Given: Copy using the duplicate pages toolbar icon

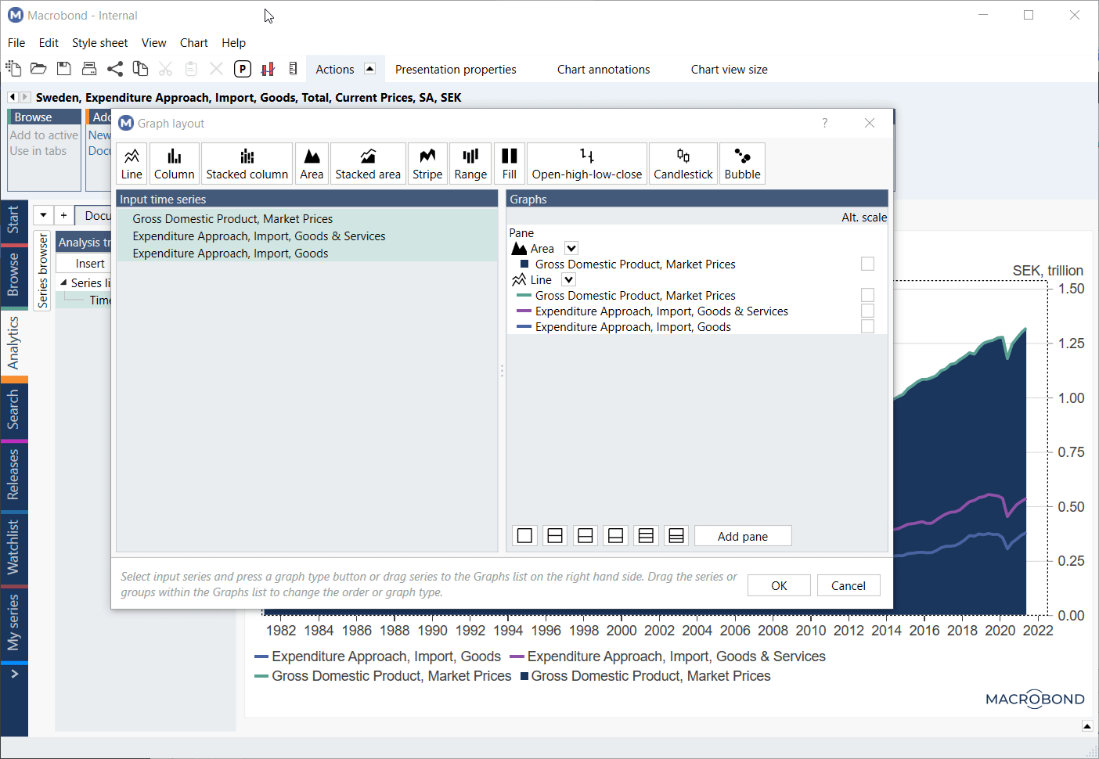Looking at the screenshot, I should [140, 69].
